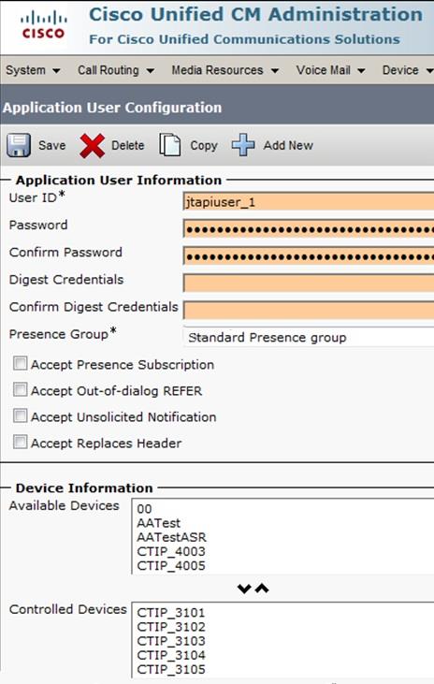Expand the System menu
This screenshot has width=434, height=684.
pos(33,70)
